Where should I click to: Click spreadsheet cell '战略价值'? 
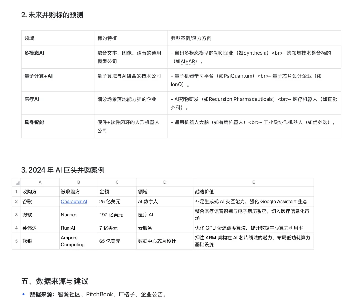(253, 192)
